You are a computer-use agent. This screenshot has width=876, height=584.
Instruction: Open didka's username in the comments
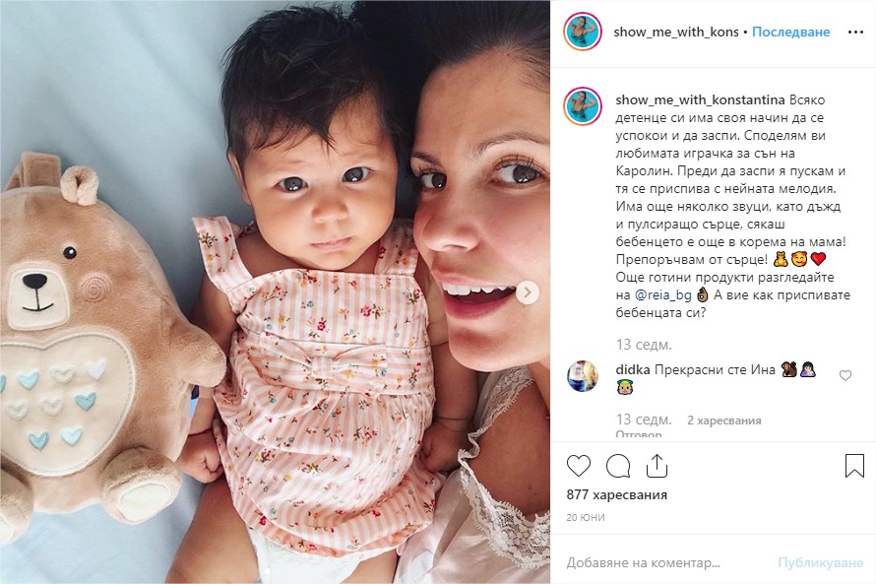click(x=633, y=369)
